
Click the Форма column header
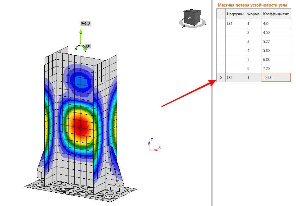[x=254, y=14]
